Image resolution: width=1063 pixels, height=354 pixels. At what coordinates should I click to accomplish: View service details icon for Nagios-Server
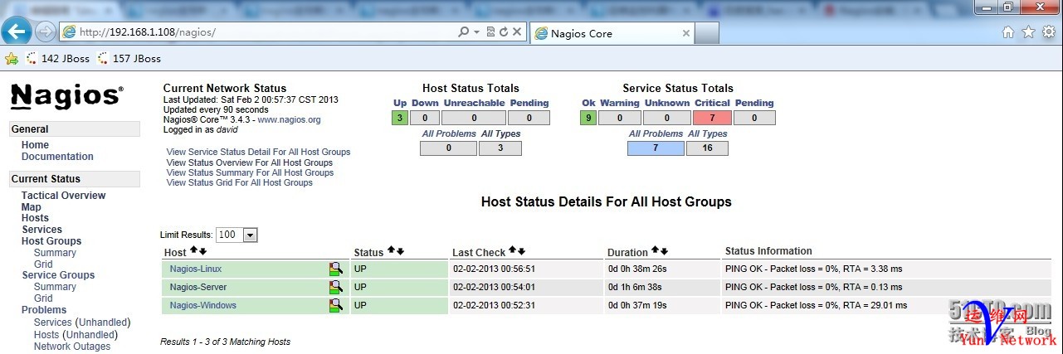click(335, 287)
